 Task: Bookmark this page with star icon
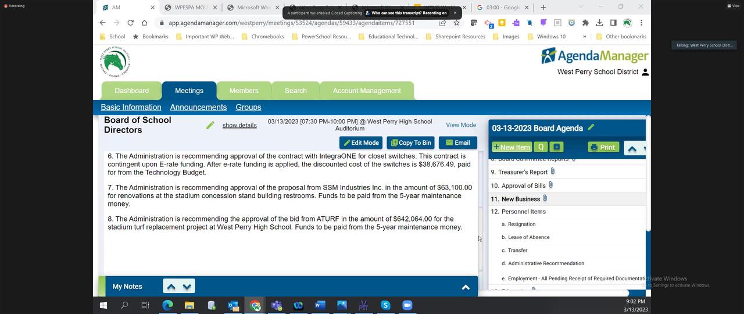(457, 23)
